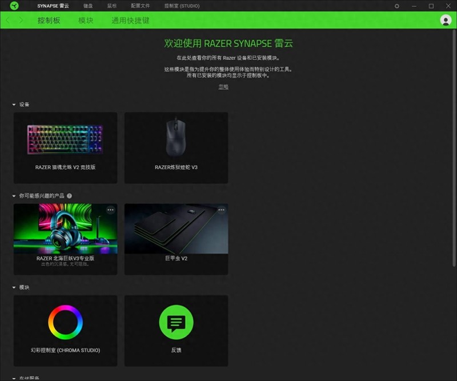Viewport: 457px width, 381px height.
Task: Open RAZER 猎魂光蛛 V2 竞技版 keyboard settings
Action: coord(65,147)
